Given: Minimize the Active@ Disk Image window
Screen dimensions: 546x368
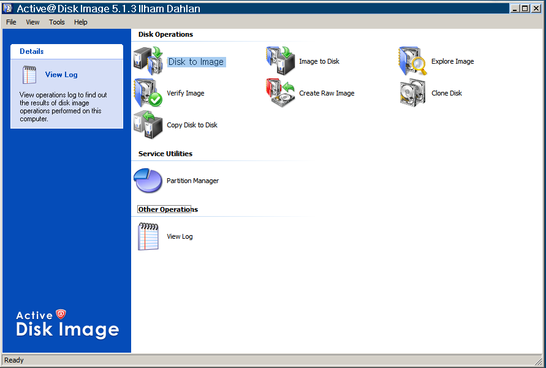Looking at the screenshot, I should click(515, 9).
